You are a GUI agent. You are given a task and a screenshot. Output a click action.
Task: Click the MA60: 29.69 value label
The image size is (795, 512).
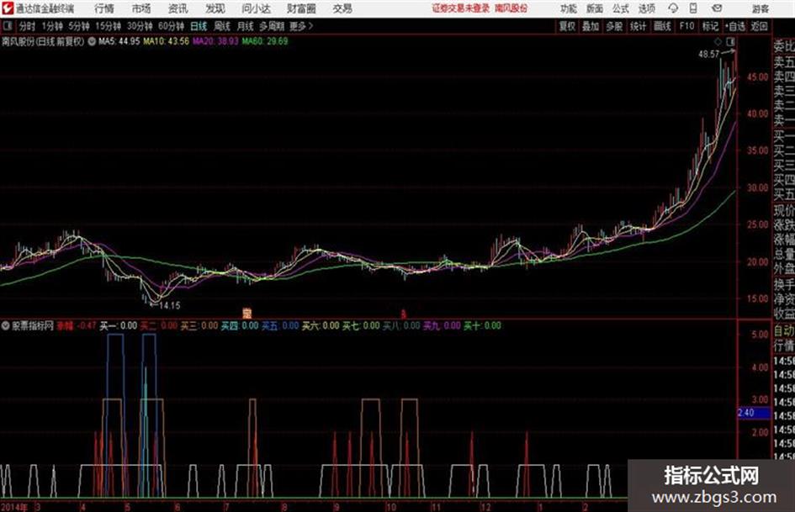click(265, 41)
